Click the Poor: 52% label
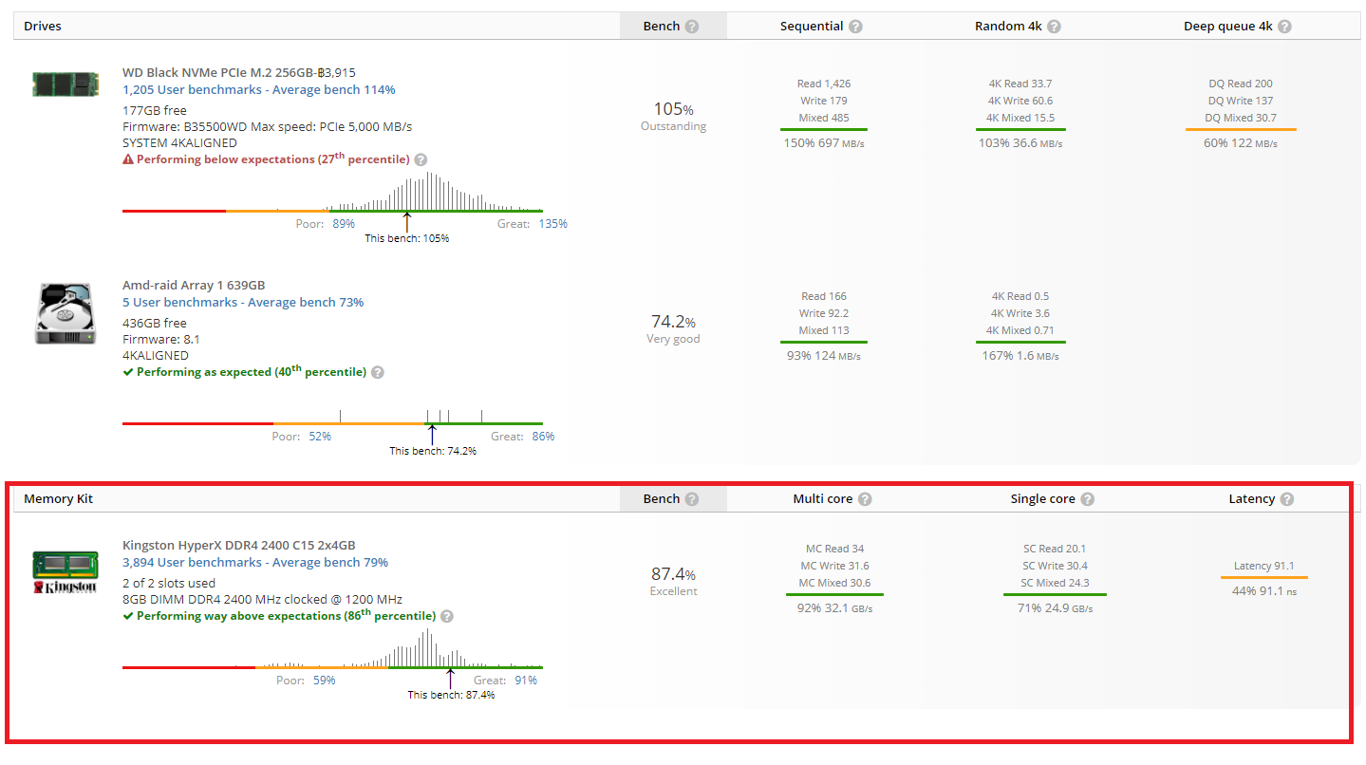The width and height of the screenshot is (1366, 765). (x=302, y=438)
